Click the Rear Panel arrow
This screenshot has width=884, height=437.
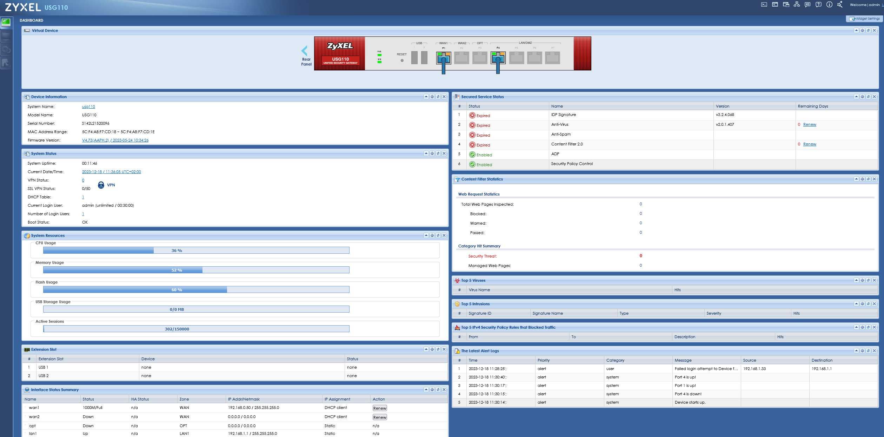(305, 51)
